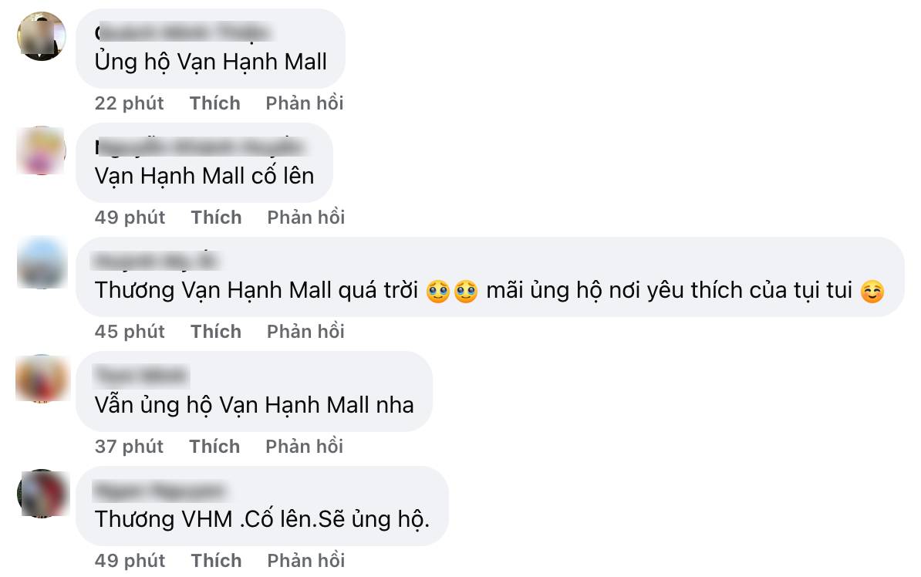Like the "Thương Vạn Hạnh Mall quá trời" comment

[215, 332]
